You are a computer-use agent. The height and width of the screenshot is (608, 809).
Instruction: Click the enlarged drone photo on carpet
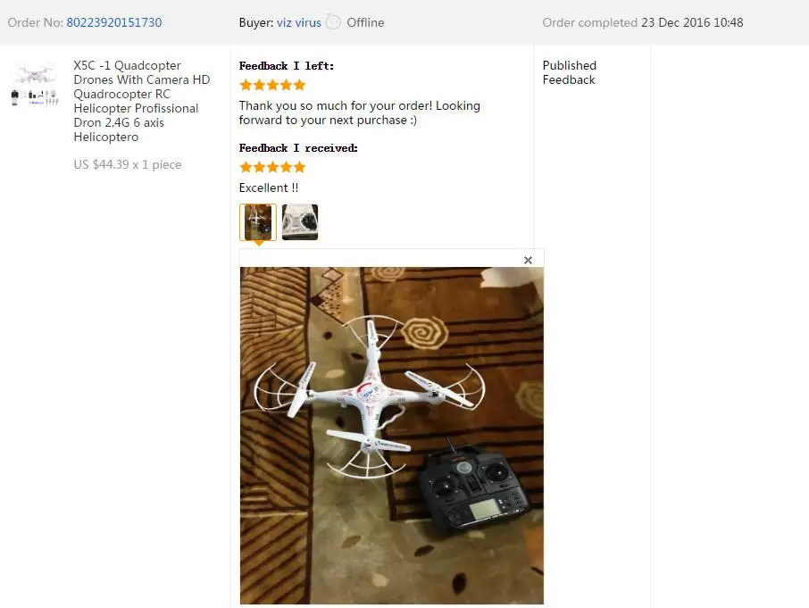pyautogui.click(x=392, y=436)
